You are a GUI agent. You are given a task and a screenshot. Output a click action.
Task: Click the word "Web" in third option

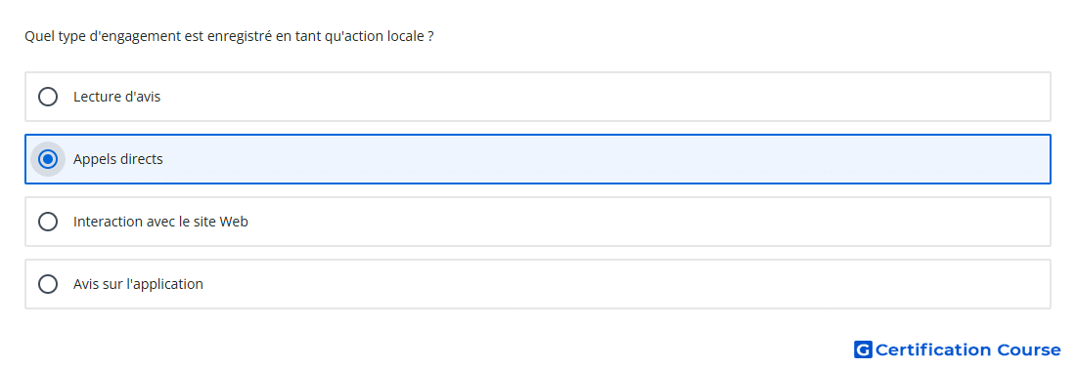tap(234, 222)
